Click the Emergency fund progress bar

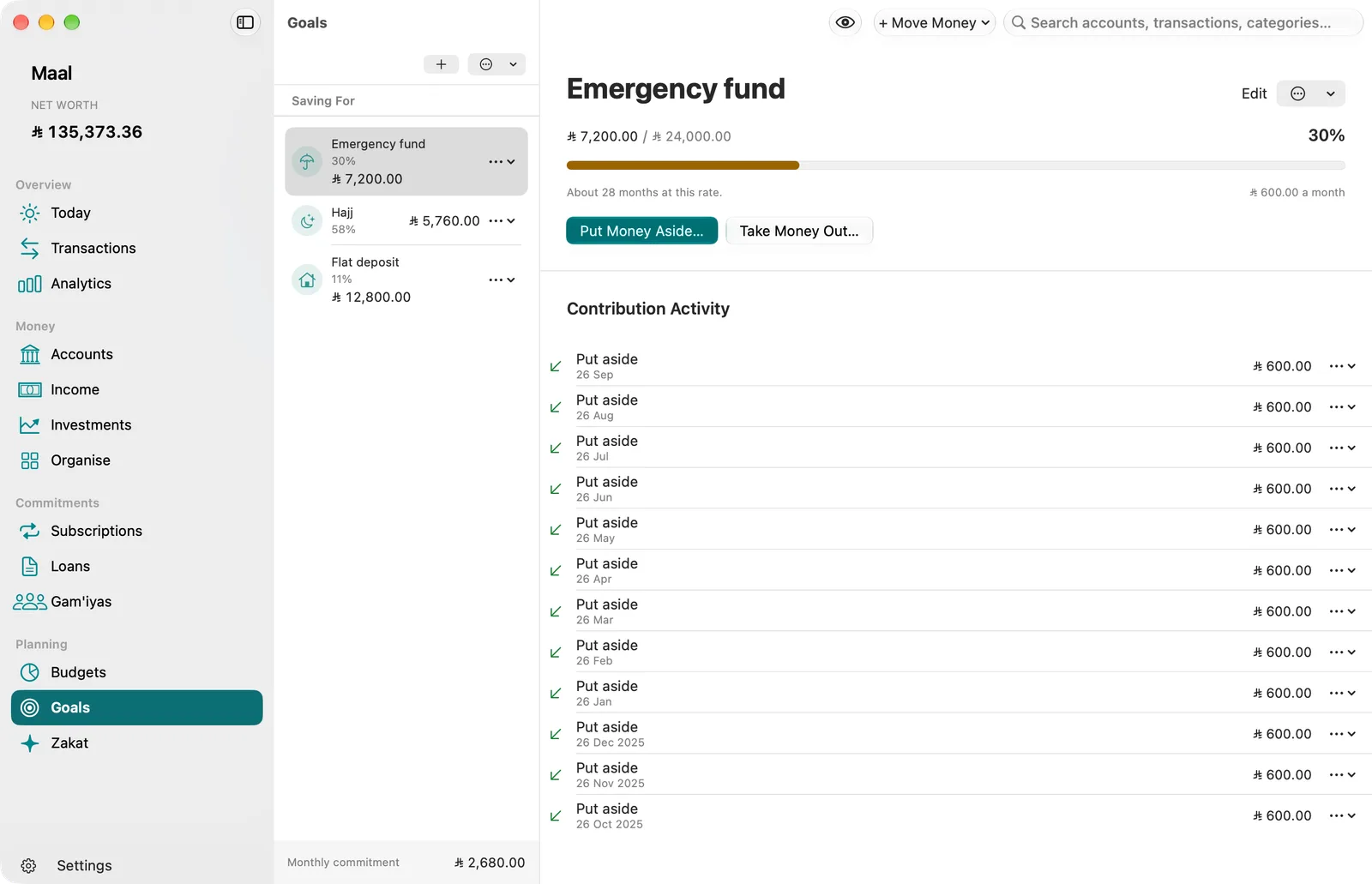(x=955, y=165)
